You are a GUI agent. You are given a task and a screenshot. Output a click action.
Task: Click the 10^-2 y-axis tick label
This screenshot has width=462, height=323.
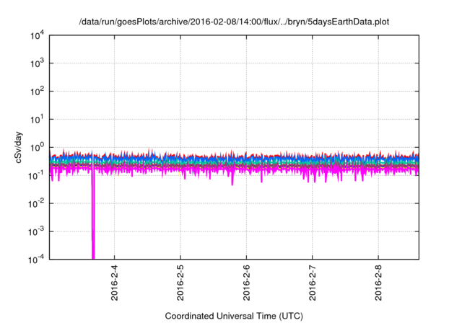click(36, 203)
